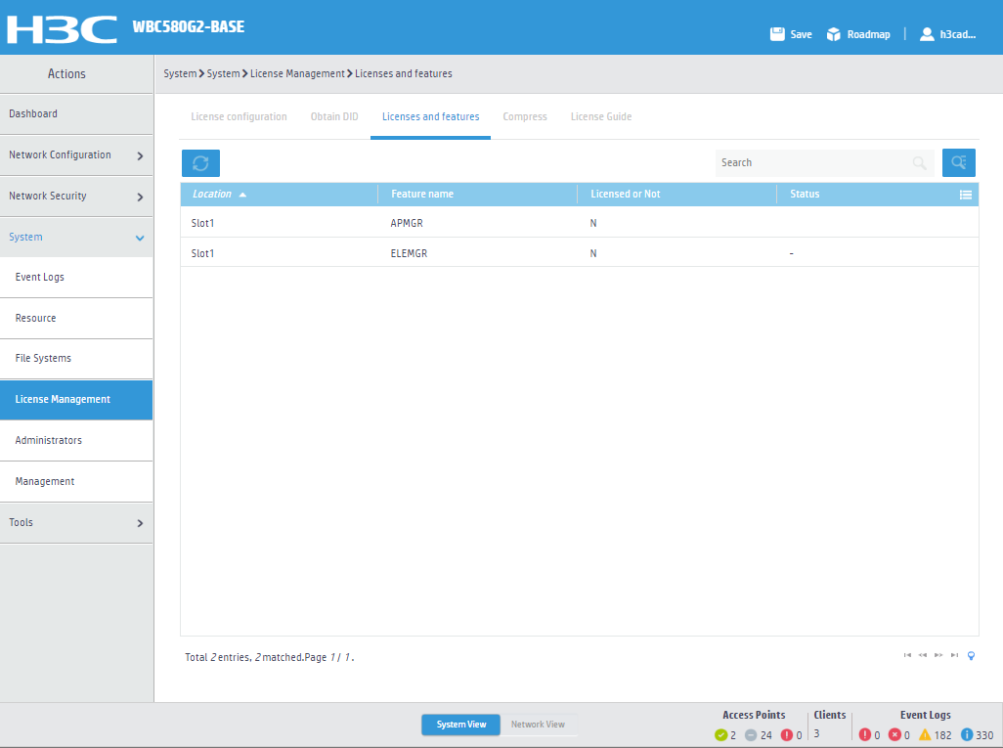1003x748 pixels.
Task: Click the Clients count 3
Action: pyautogui.click(x=816, y=733)
